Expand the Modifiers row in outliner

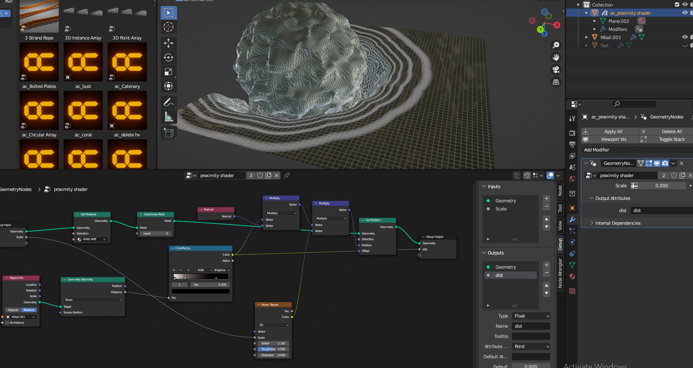(594, 29)
